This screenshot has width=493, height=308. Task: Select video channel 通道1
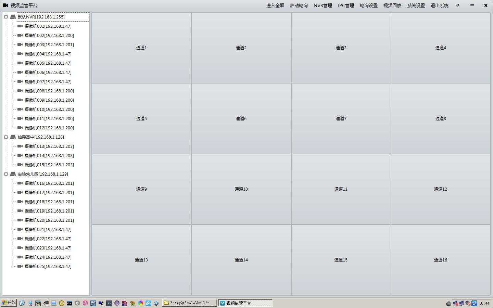pos(141,48)
